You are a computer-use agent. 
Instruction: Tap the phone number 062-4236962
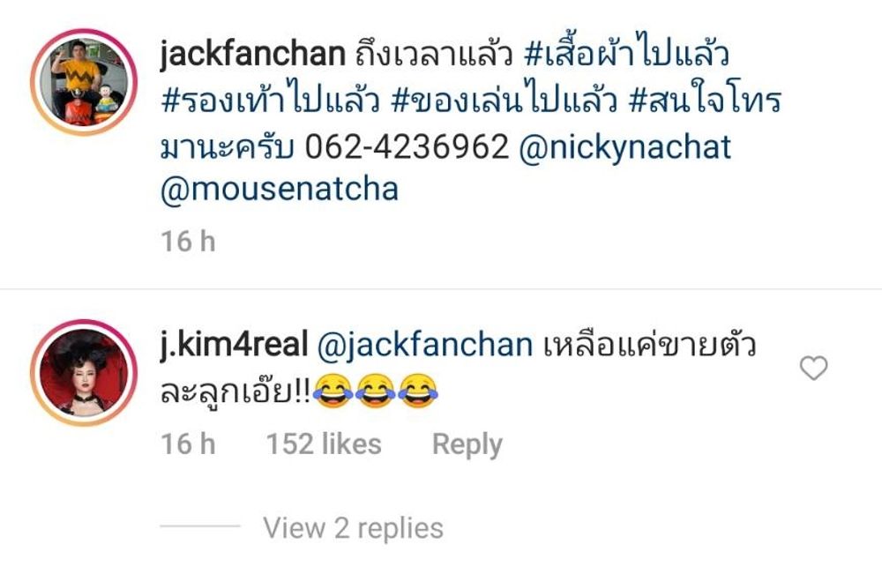coord(407,147)
